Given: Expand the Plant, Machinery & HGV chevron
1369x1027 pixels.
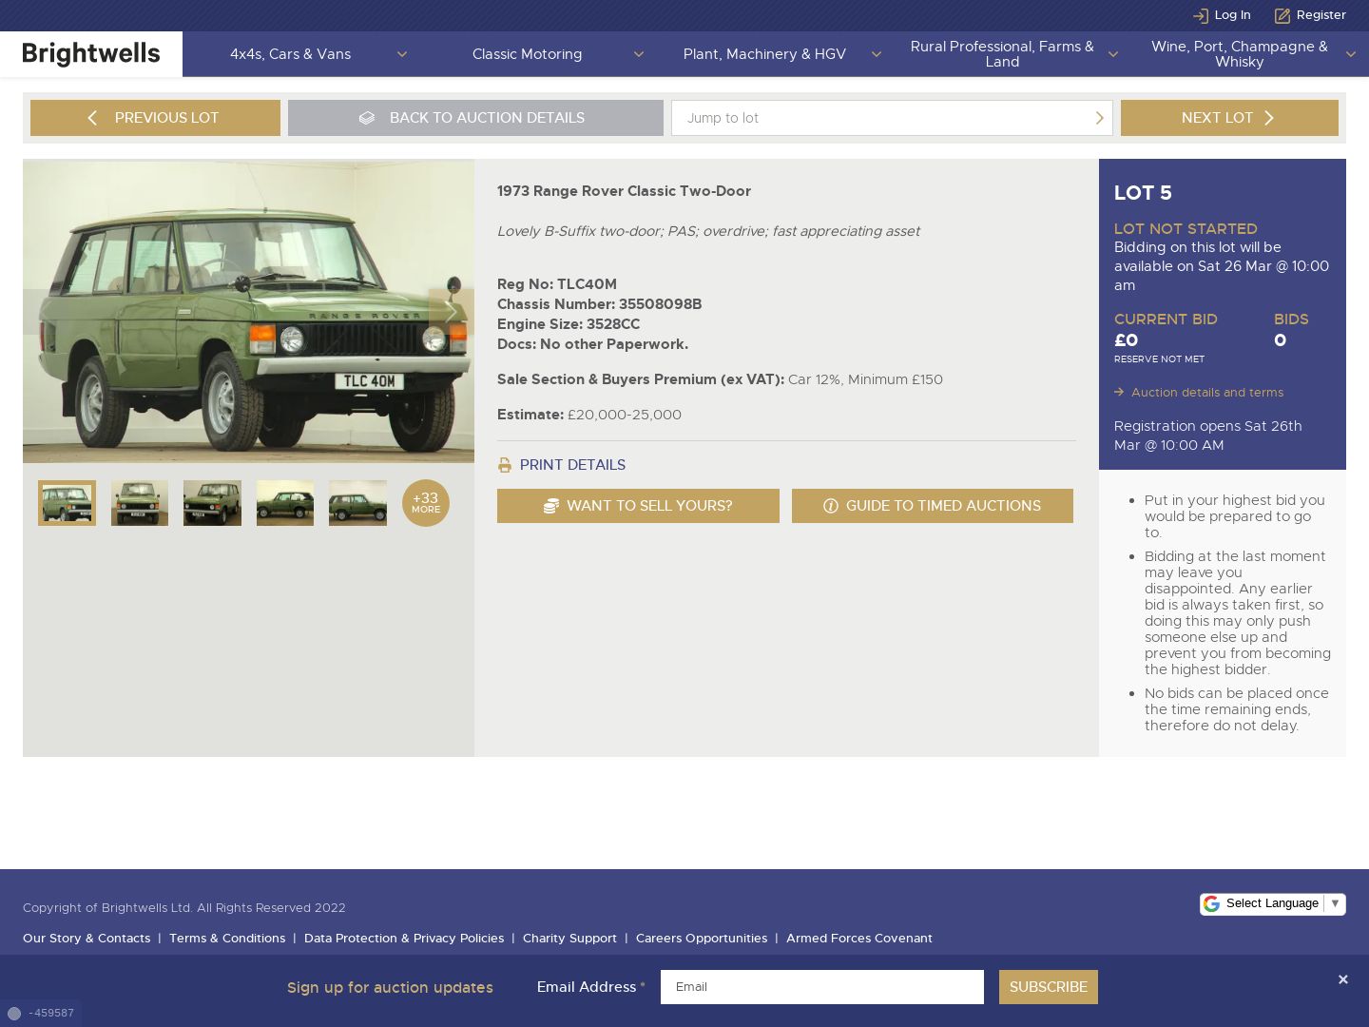Looking at the screenshot, I should 877,54.
